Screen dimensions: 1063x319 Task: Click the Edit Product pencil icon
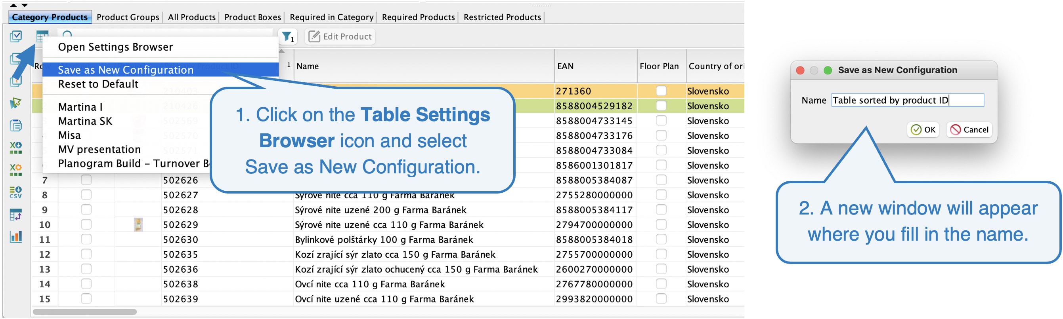pyautogui.click(x=314, y=37)
